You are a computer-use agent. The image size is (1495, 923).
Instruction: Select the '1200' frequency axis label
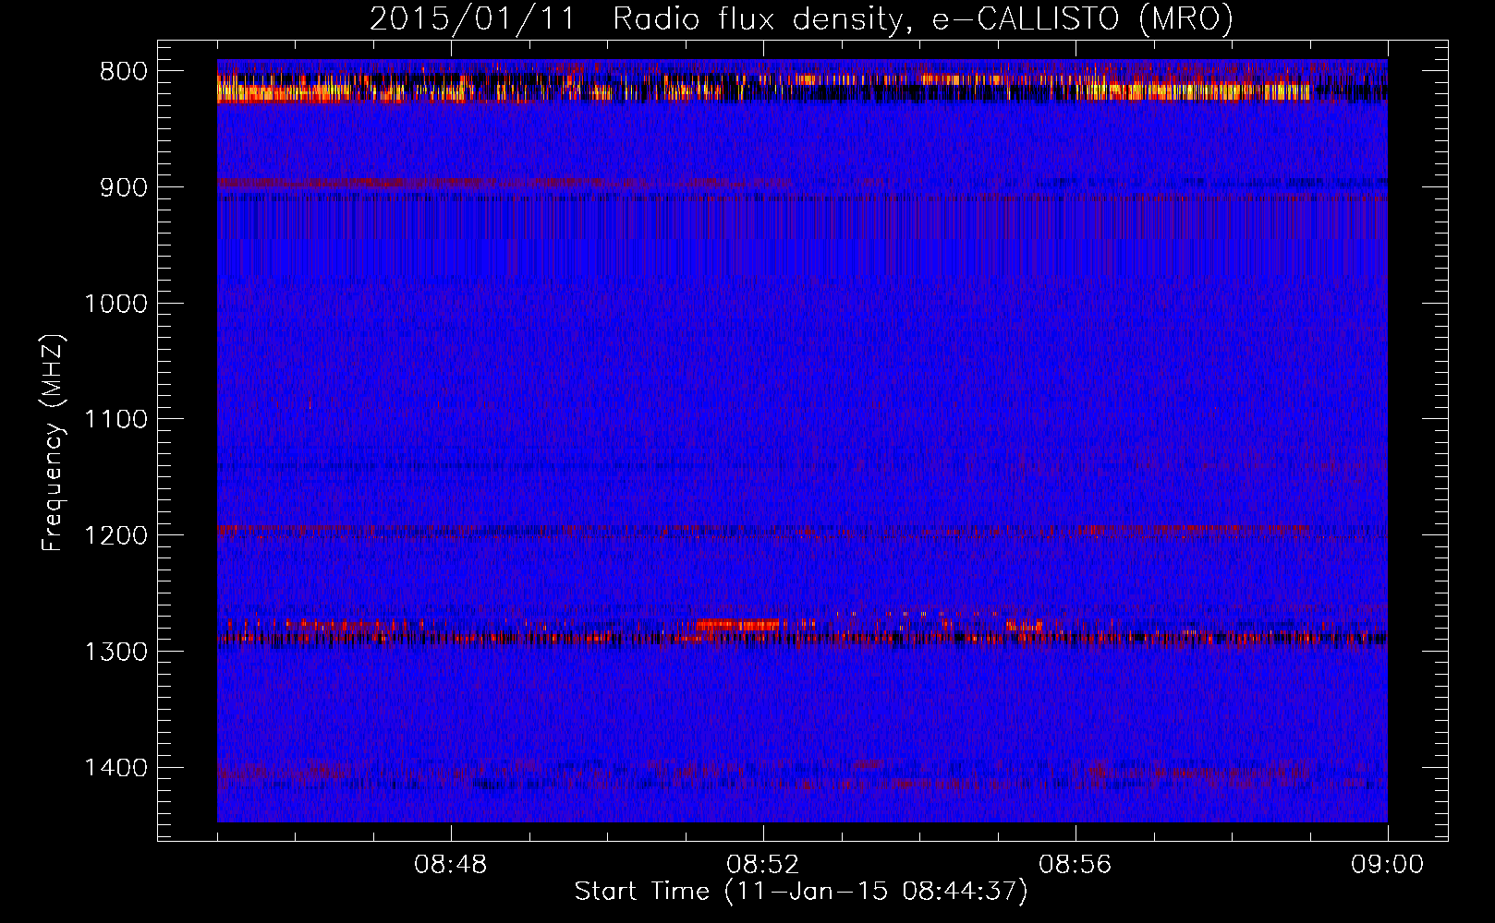click(x=115, y=536)
